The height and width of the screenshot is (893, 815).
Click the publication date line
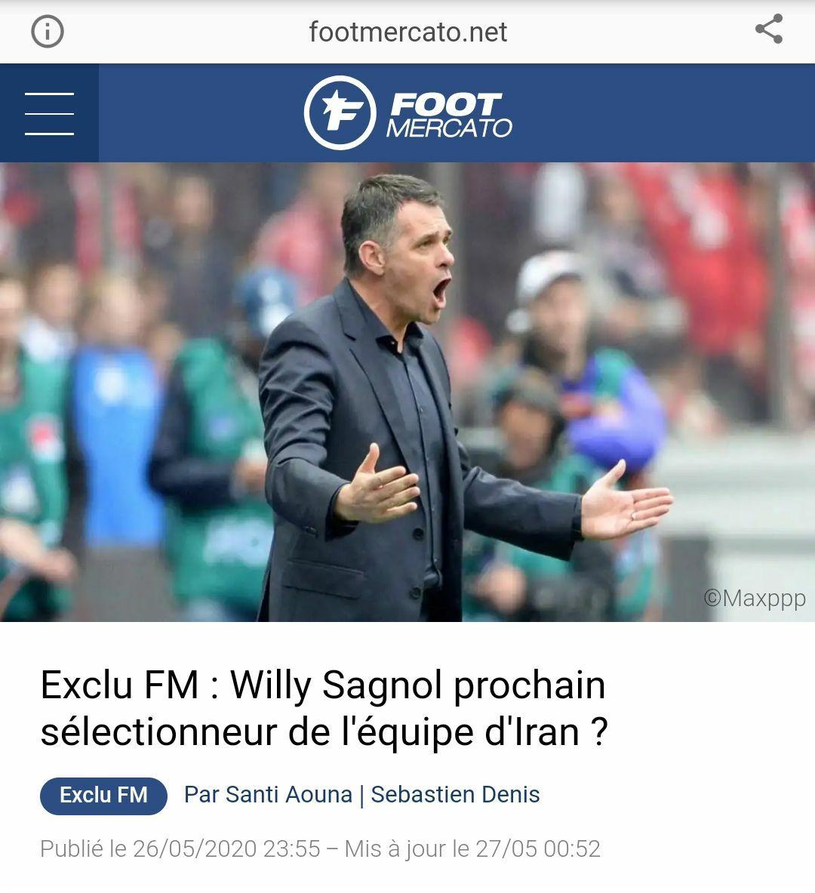tap(320, 848)
